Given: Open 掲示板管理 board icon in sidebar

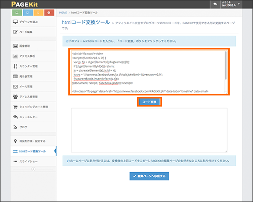Looking at the screenshot, I should coord(15,76).
